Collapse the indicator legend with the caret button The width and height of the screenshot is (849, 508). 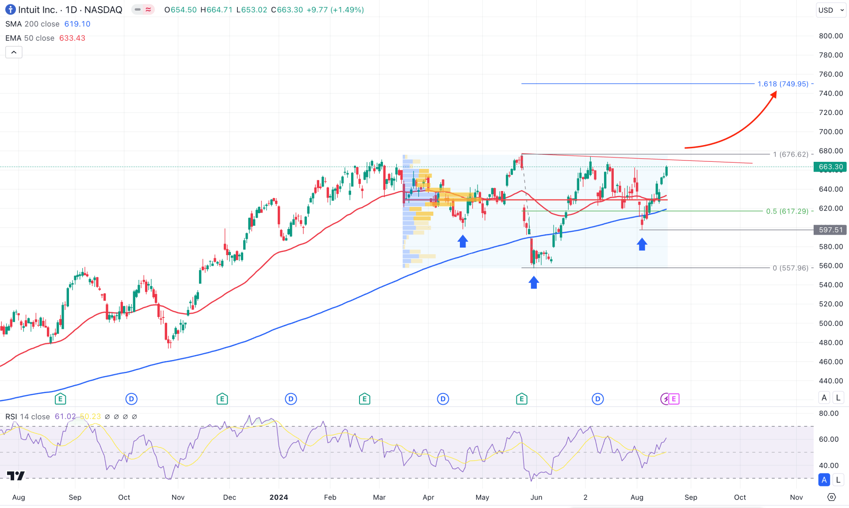pyautogui.click(x=14, y=52)
